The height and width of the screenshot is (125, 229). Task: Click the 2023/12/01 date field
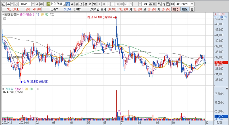[x=182, y=4]
